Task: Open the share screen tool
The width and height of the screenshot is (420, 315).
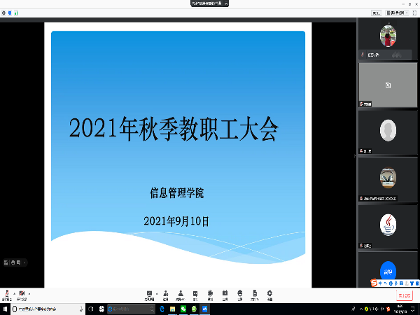Action: (x=149, y=294)
